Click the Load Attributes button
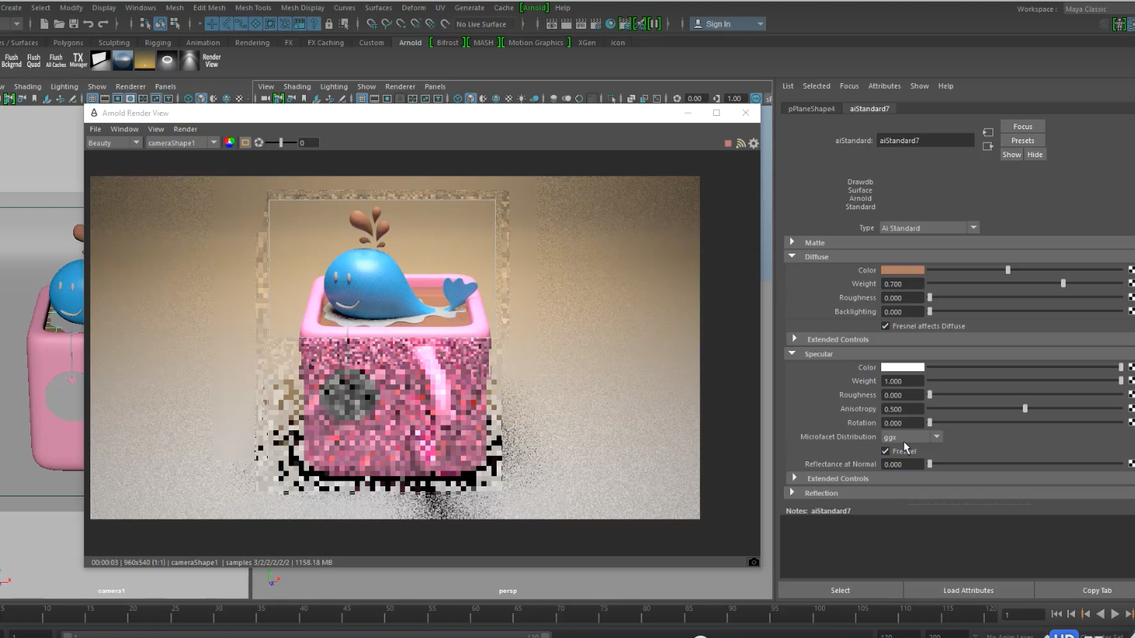This screenshot has height=638, width=1135. point(968,591)
